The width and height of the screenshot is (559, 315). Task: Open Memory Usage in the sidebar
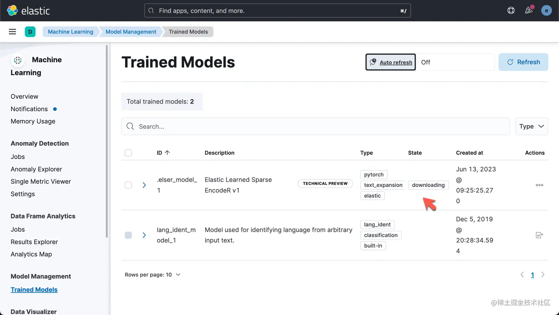tap(33, 121)
